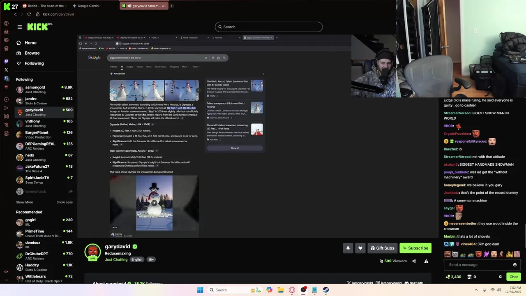Open DSPGamingREAL channel
The height and width of the screenshot is (296, 526).
pyautogui.click(x=44, y=146)
